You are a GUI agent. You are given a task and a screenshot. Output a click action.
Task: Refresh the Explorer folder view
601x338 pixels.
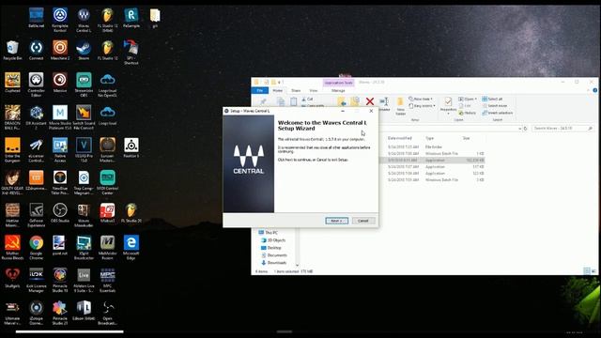pos(526,129)
